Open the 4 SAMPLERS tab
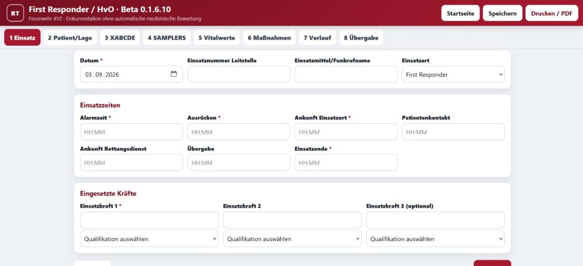 point(167,37)
